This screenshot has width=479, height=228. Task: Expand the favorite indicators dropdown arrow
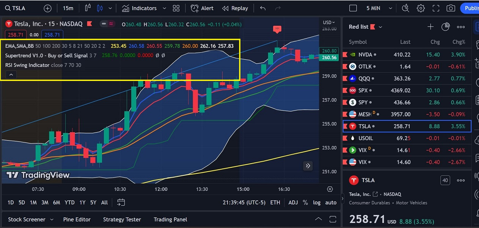click(164, 8)
